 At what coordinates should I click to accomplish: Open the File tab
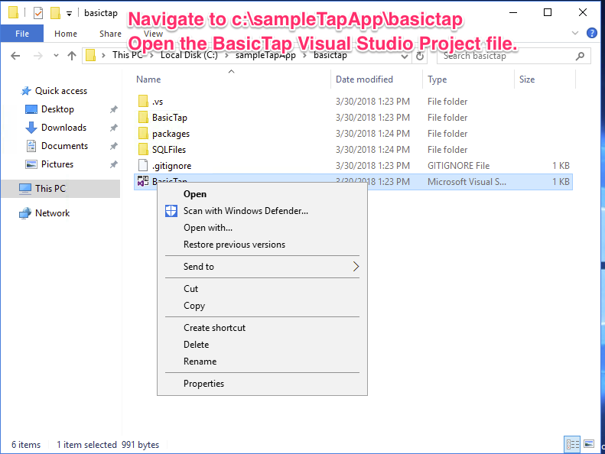click(x=22, y=34)
